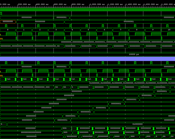Select the 0000000000000000 wide bus segment

pyautogui.click(x=31, y=132)
